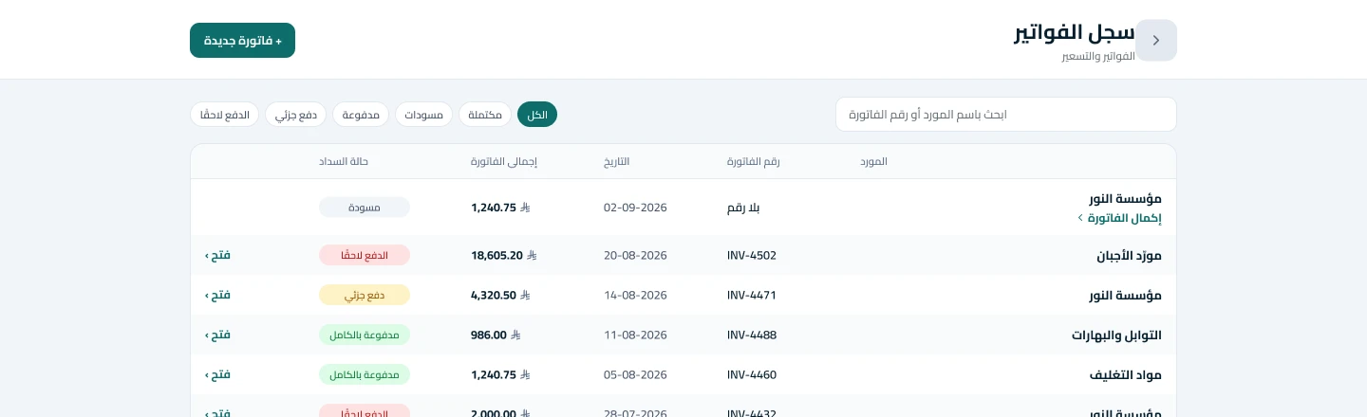The height and width of the screenshot is (417, 1367).
Task: Click the المورد column header
Action: (873, 161)
